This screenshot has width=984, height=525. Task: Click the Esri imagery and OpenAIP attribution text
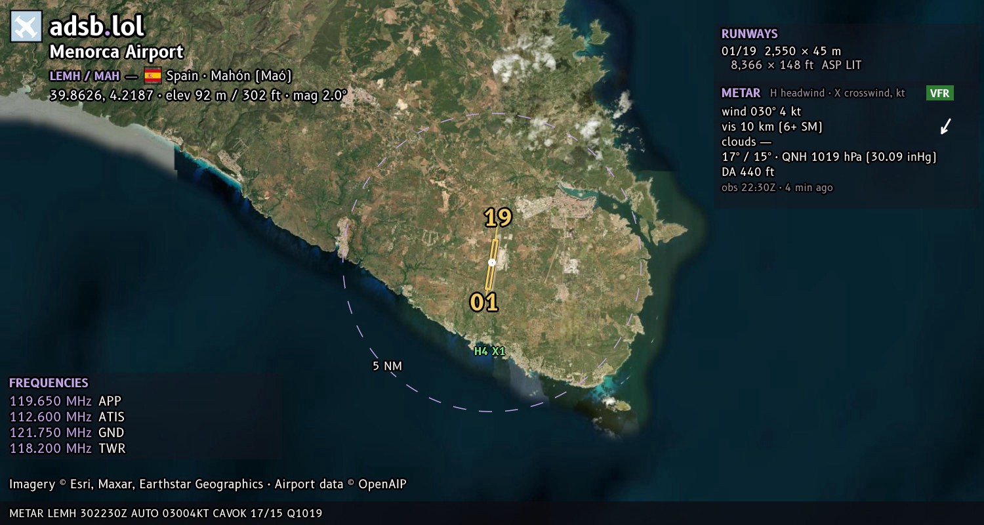pos(208,484)
